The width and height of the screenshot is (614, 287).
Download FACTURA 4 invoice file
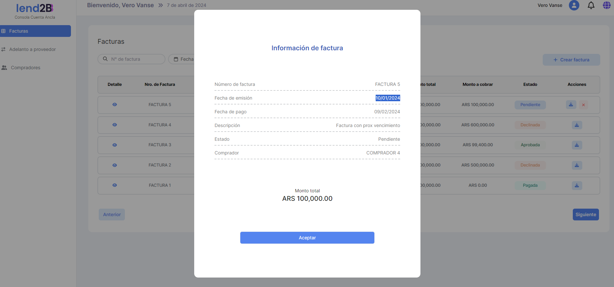[x=577, y=125]
